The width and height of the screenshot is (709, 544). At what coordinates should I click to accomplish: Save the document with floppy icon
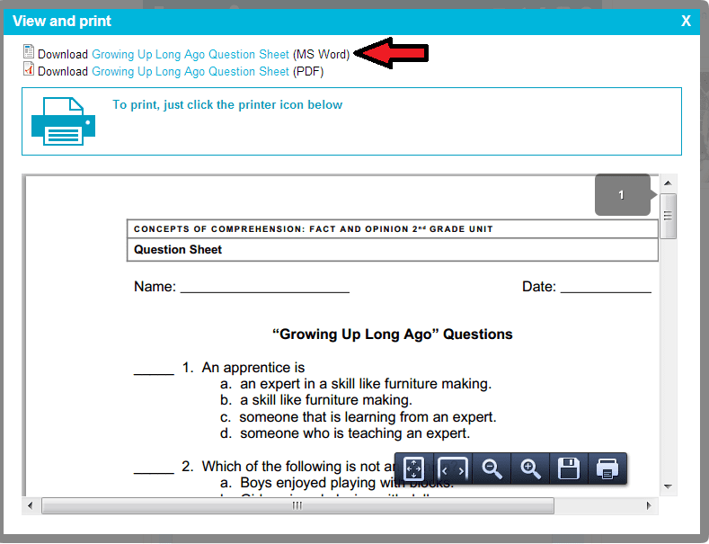tap(569, 468)
